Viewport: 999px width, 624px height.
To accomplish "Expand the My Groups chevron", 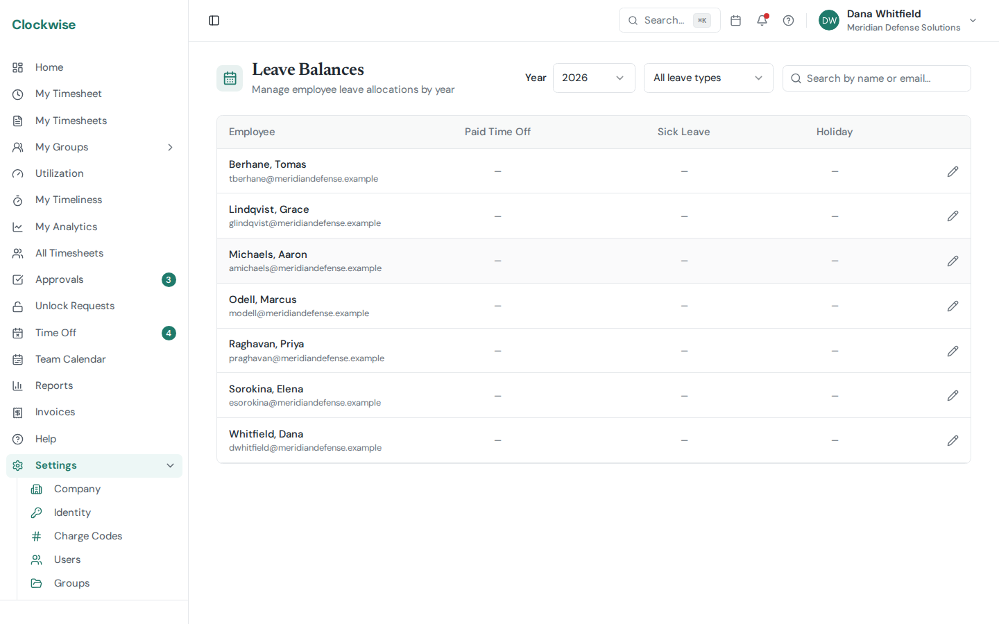I will point(170,147).
